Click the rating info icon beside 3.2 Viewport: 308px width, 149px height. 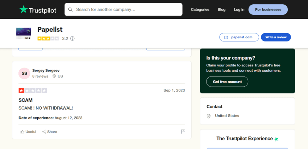[x=72, y=38]
